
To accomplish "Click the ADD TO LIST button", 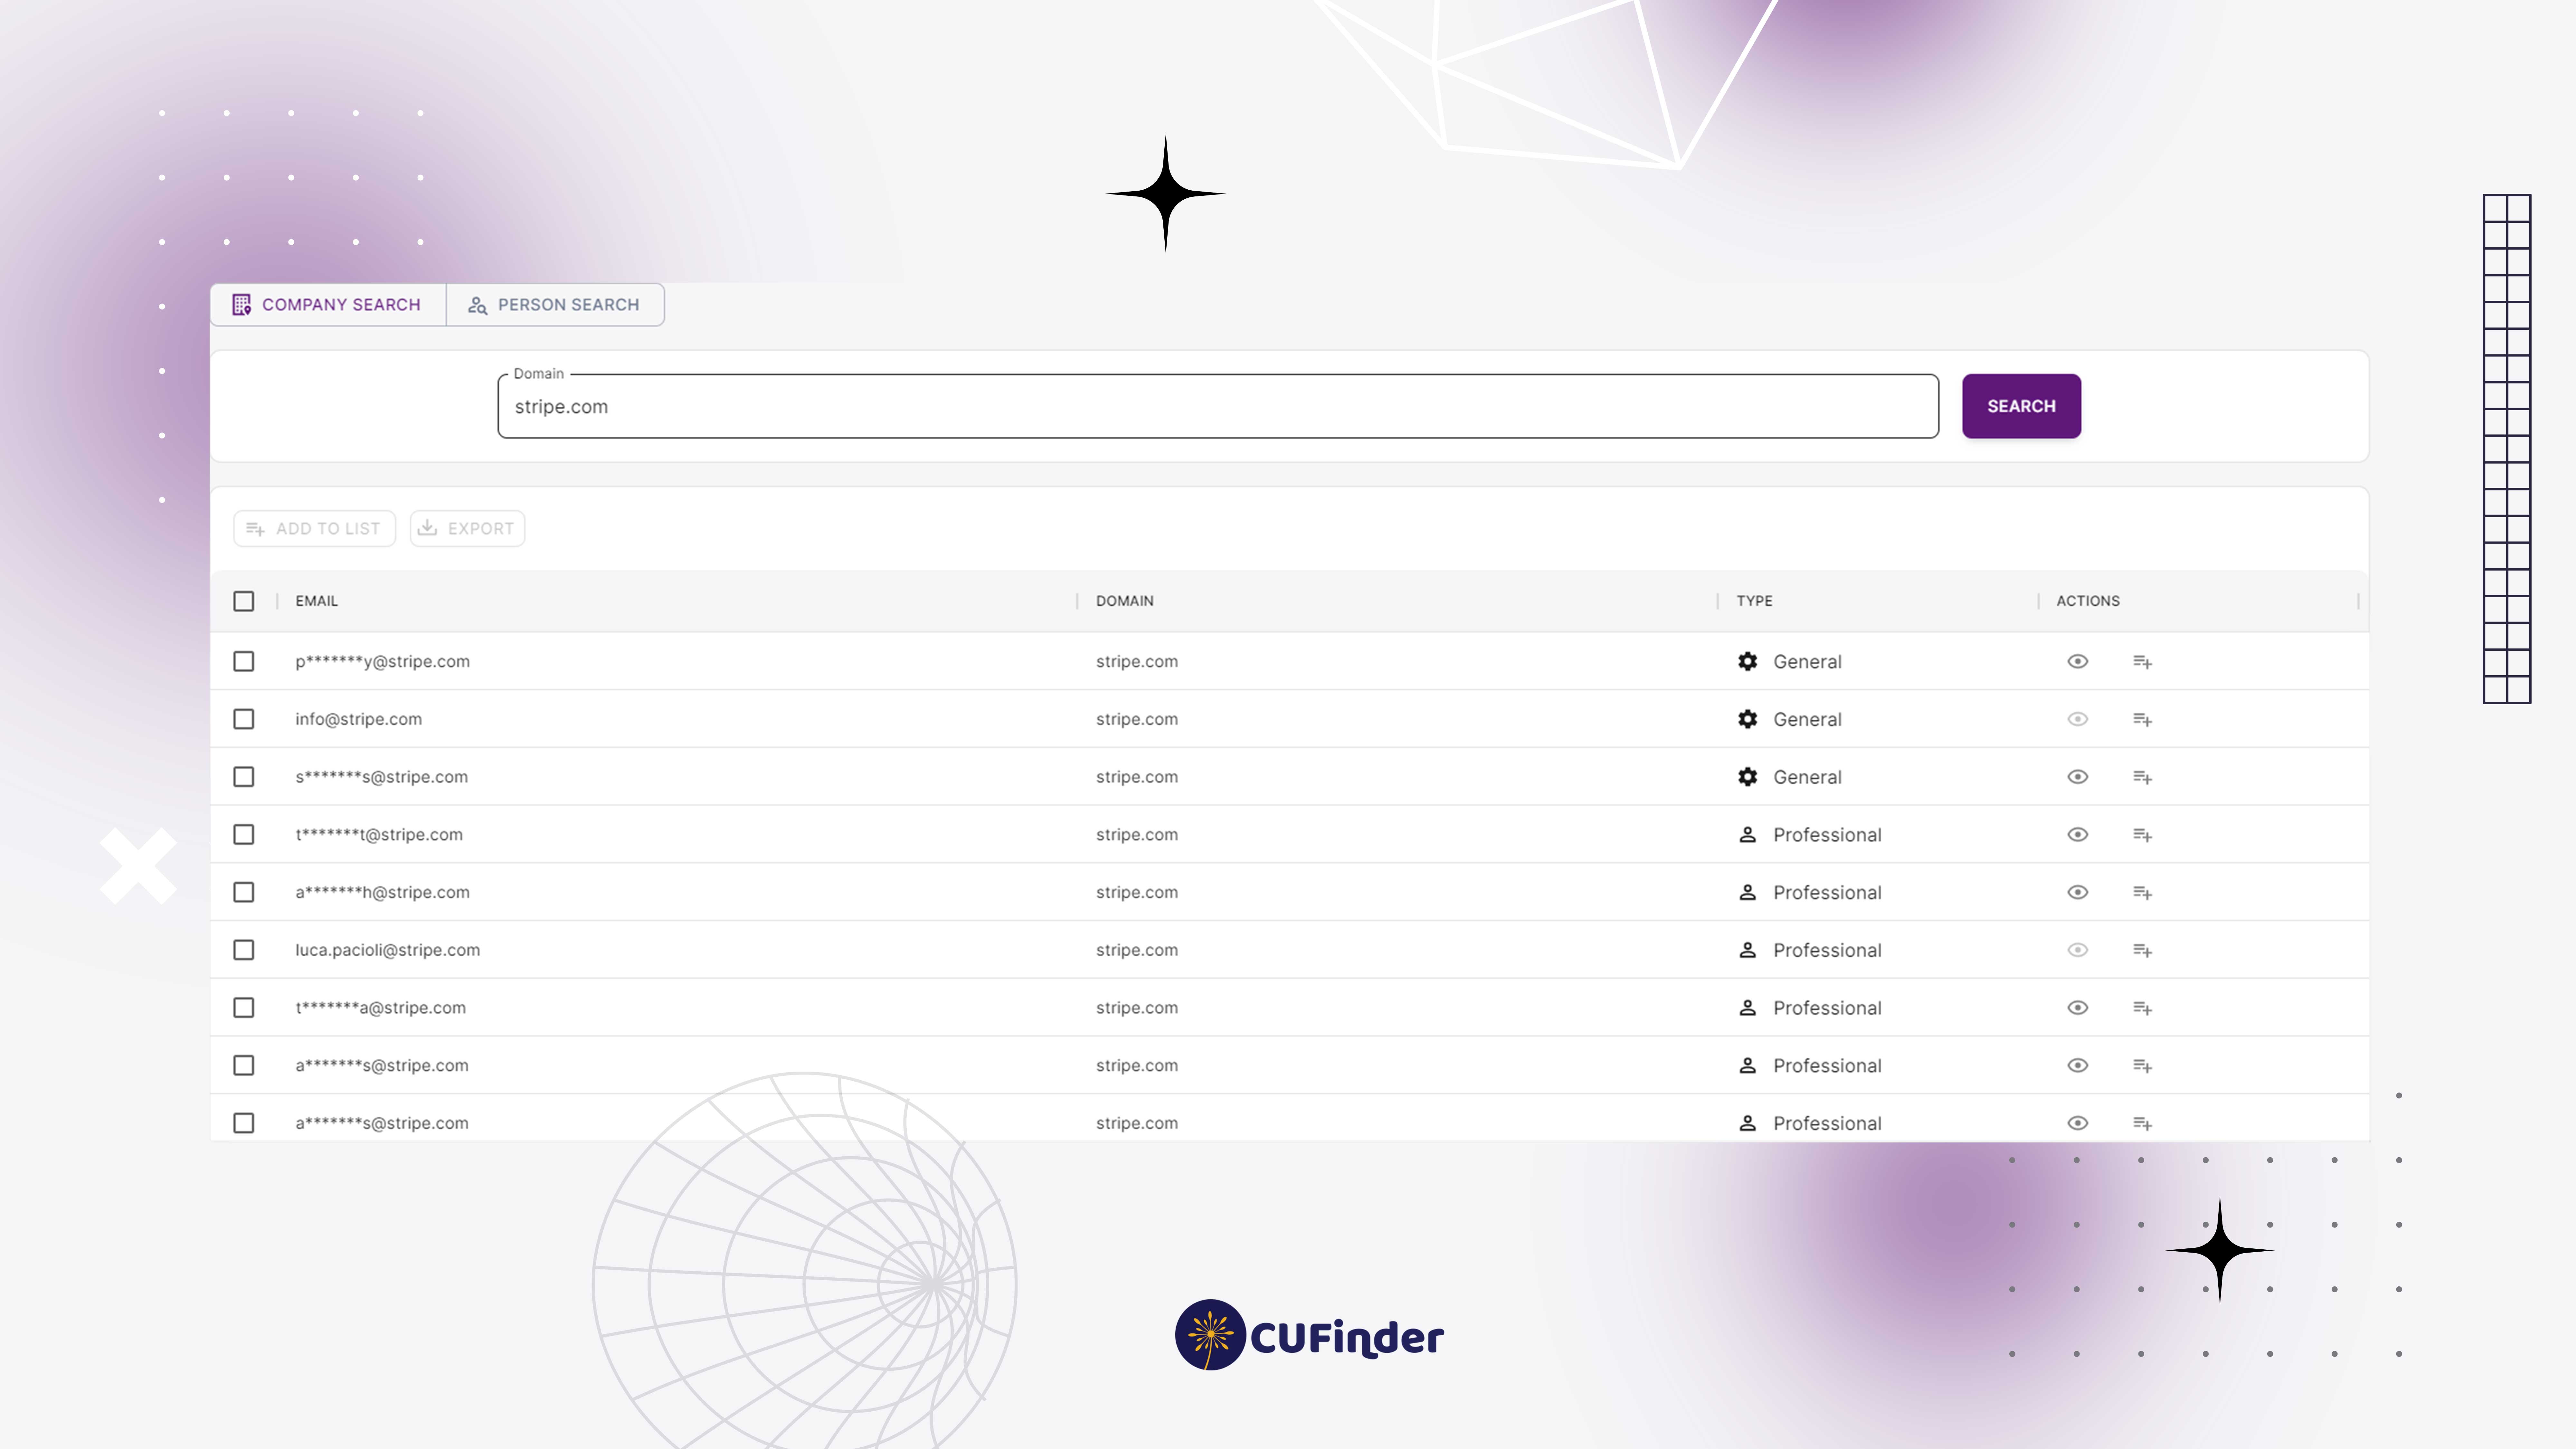I will tap(314, 528).
